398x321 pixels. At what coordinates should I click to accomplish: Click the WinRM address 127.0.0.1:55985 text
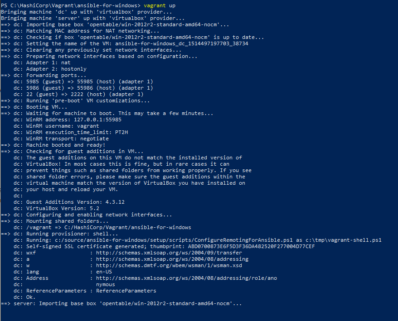(74, 120)
